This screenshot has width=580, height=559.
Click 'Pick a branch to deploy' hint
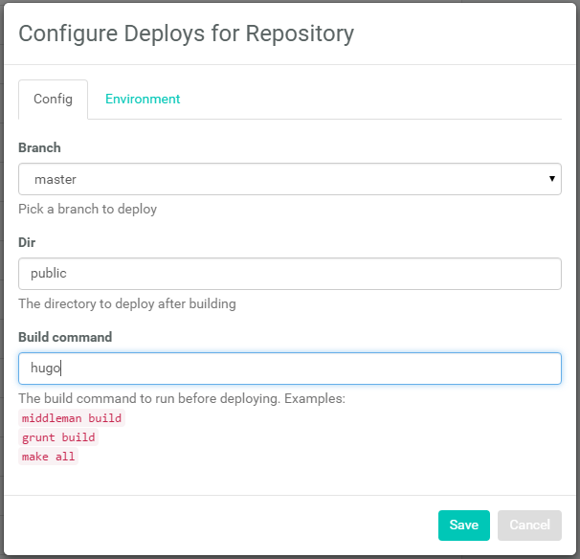(87, 209)
